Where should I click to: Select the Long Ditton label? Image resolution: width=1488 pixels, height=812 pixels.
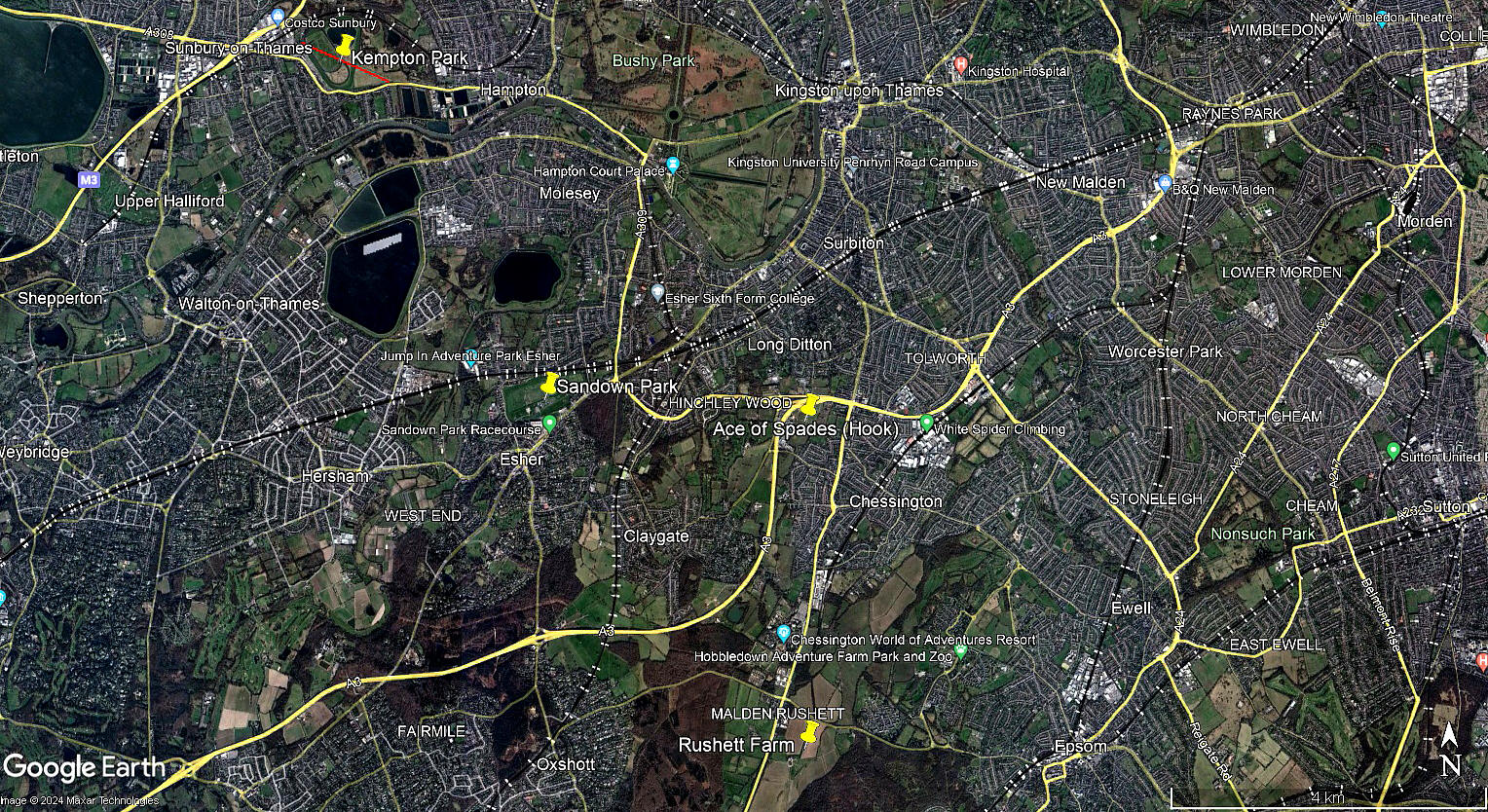click(x=790, y=345)
